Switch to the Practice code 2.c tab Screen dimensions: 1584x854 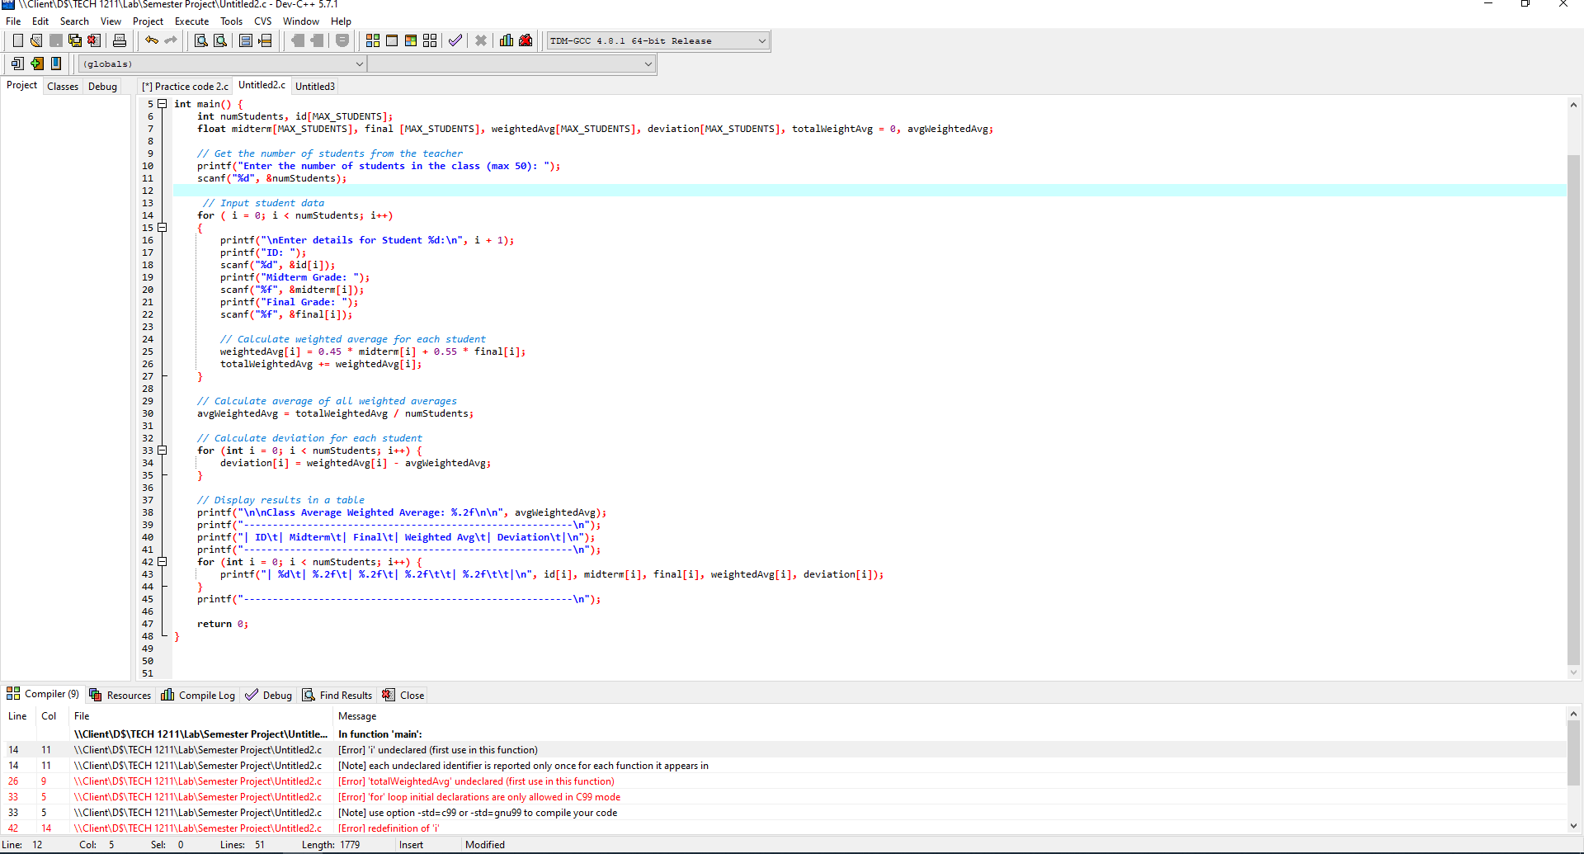pos(185,86)
